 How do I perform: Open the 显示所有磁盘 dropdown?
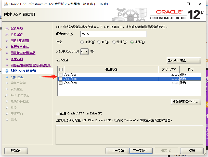[184, 60]
